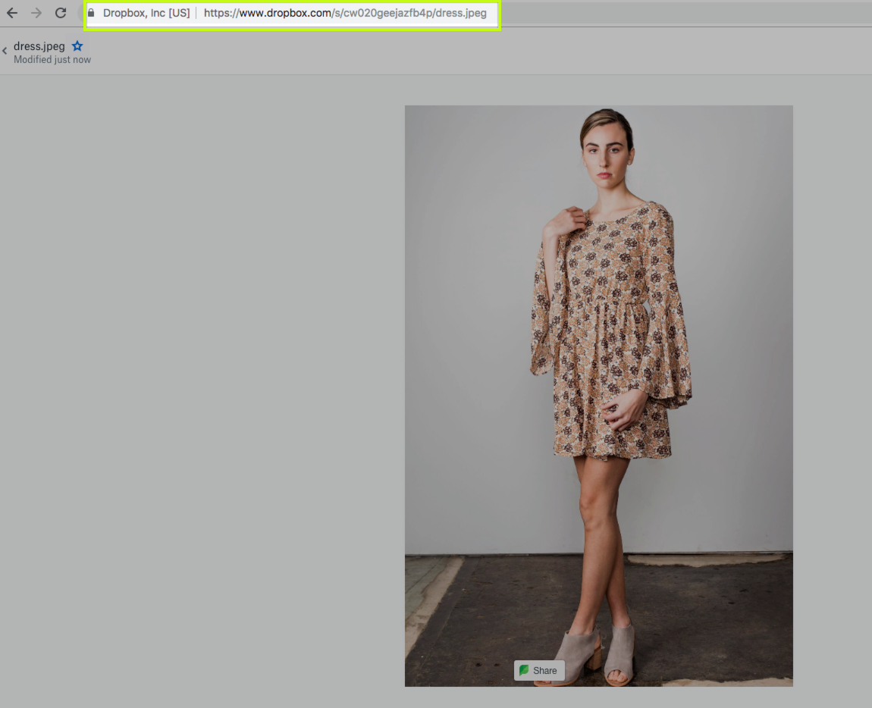Select the Dropbox URL in the address bar

[345, 13]
